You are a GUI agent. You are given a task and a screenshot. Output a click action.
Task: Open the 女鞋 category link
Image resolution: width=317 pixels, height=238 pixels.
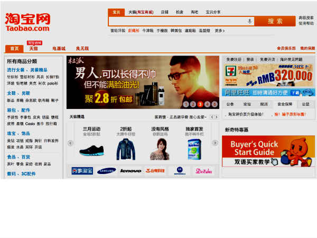(11, 93)
